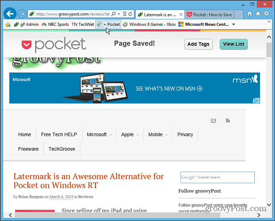Switch to the Latermark is an... tab

coord(160,15)
